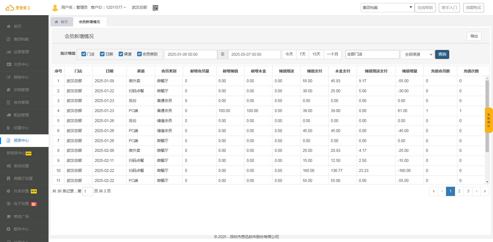Open the 系统提示 side panel tab
The image size is (493, 242).
click(489, 120)
